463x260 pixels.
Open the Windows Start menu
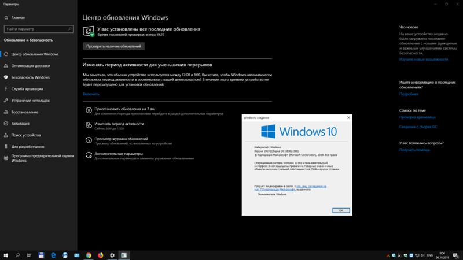(6, 255)
